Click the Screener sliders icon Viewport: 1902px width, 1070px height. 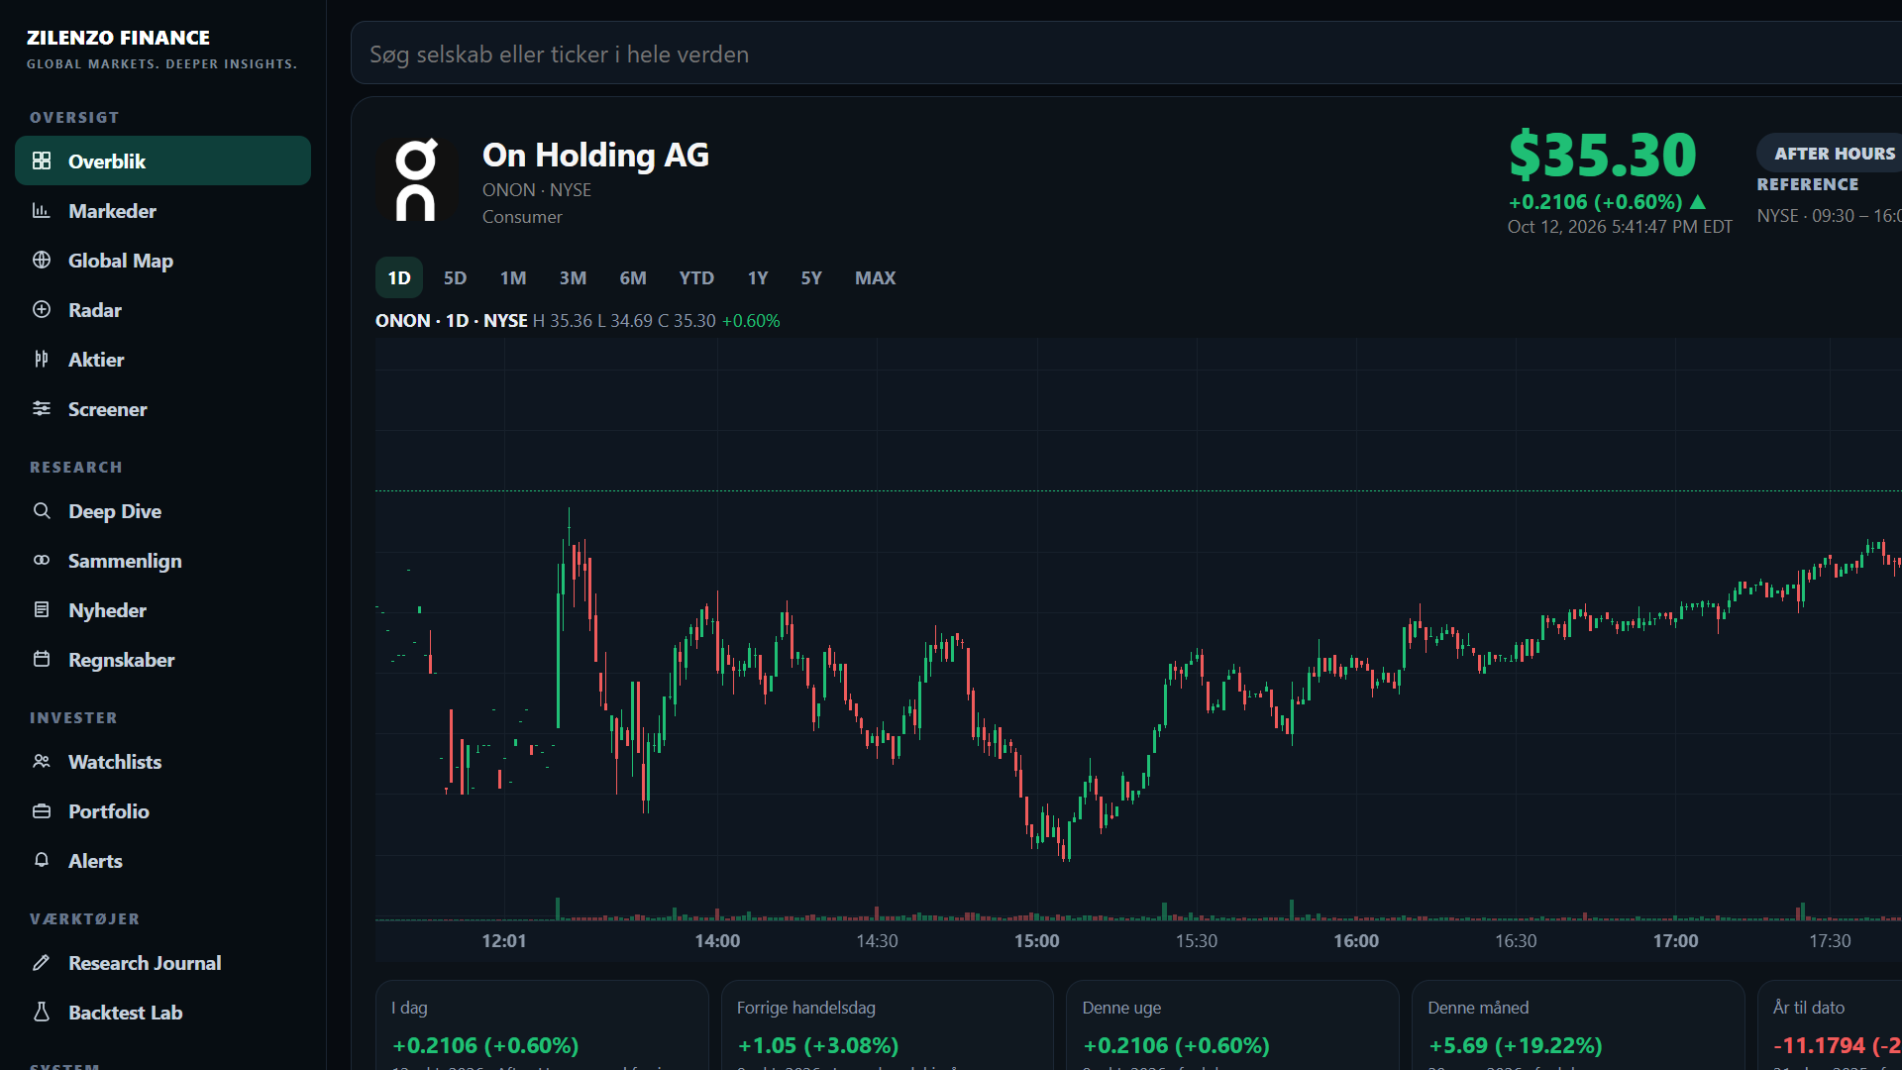pyautogui.click(x=42, y=408)
